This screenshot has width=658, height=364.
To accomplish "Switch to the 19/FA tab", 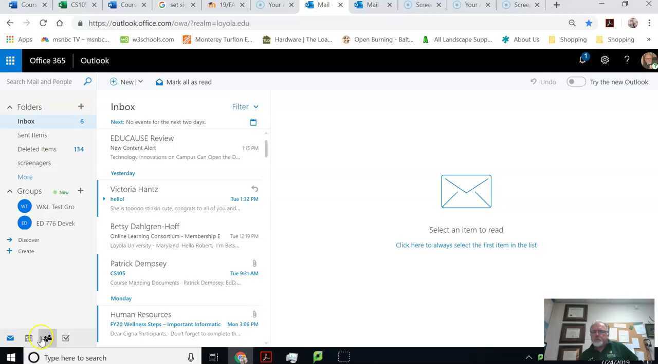I will coord(227,5).
